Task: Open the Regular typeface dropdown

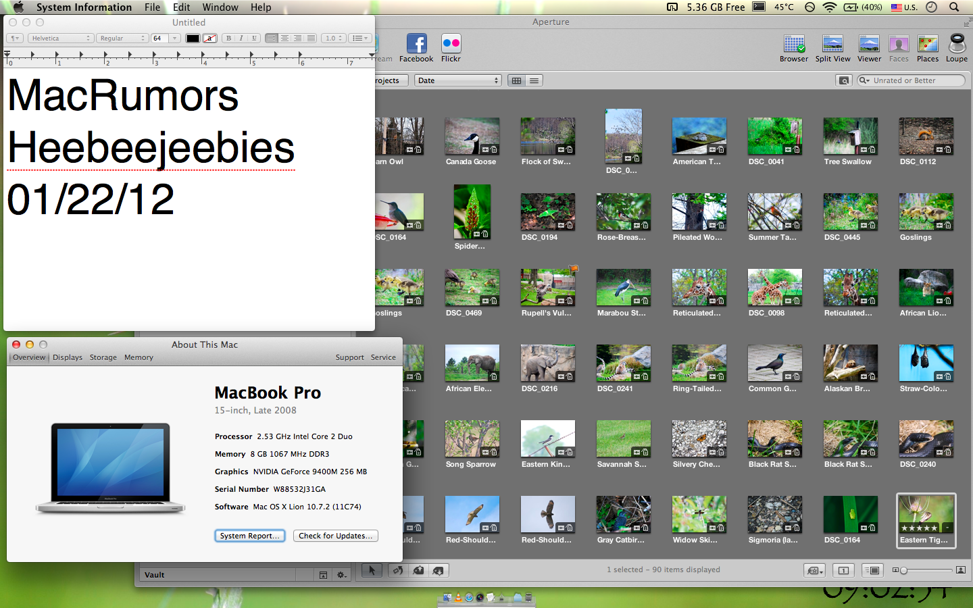Action: [122, 38]
